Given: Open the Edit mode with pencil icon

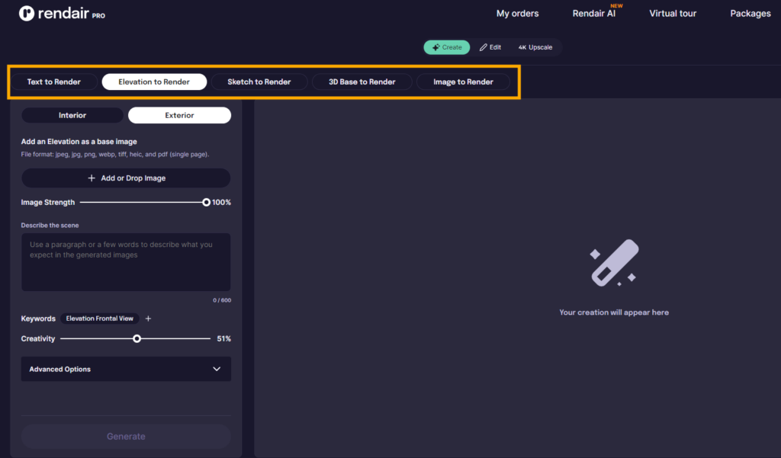Looking at the screenshot, I should coord(490,47).
